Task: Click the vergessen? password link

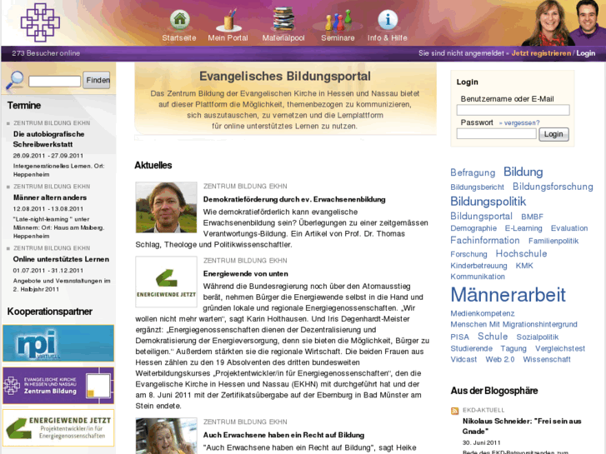Action: [519, 122]
